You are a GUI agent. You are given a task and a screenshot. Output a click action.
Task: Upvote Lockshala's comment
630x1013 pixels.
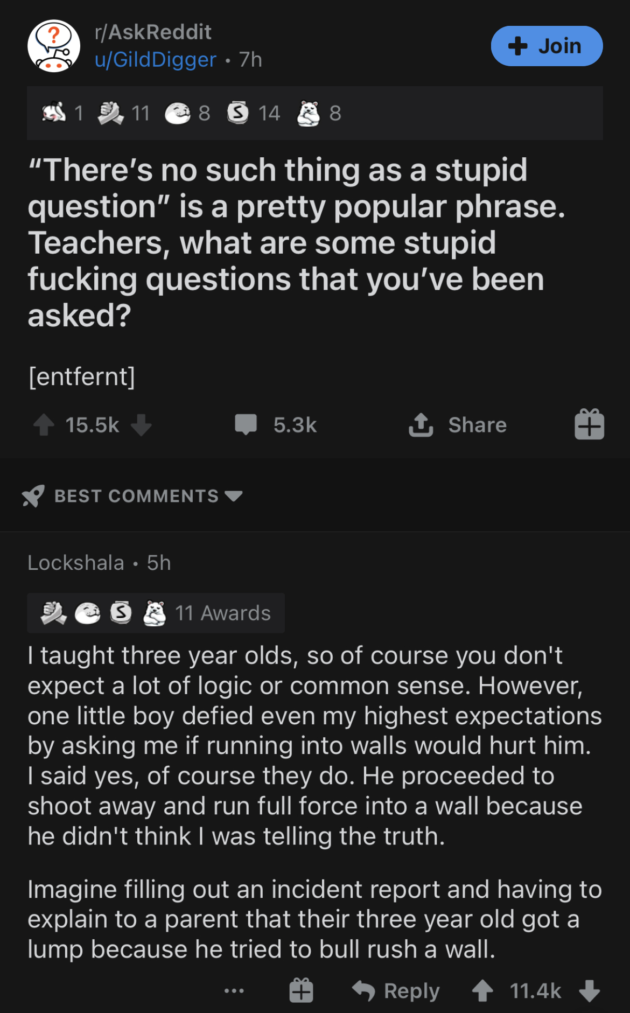482,990
